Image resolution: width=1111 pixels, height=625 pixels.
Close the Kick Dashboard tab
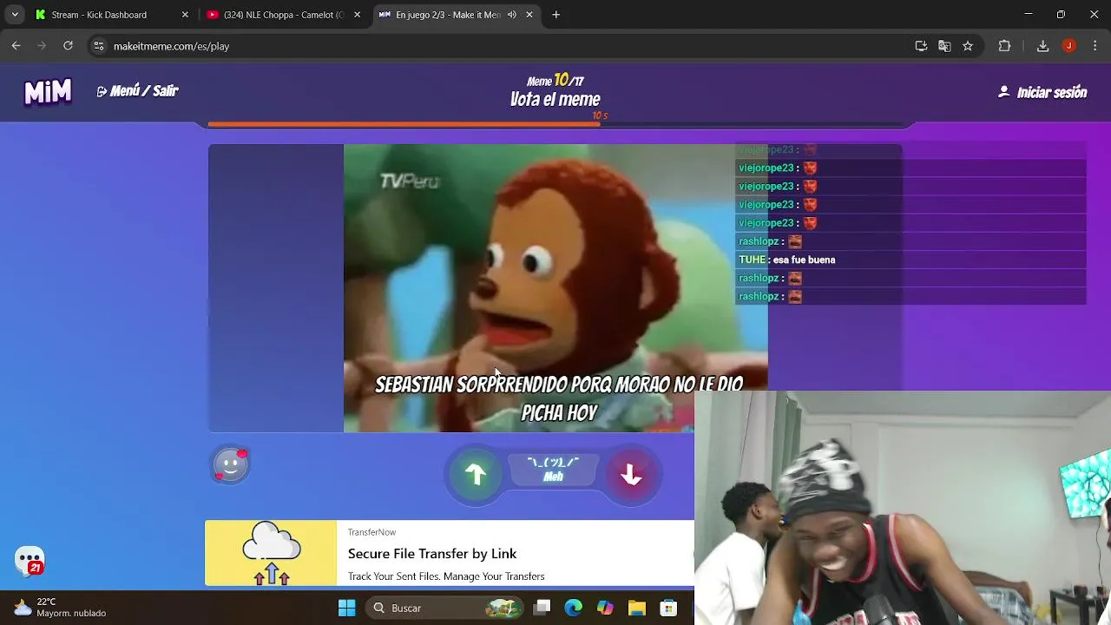[x=185, y=15]
